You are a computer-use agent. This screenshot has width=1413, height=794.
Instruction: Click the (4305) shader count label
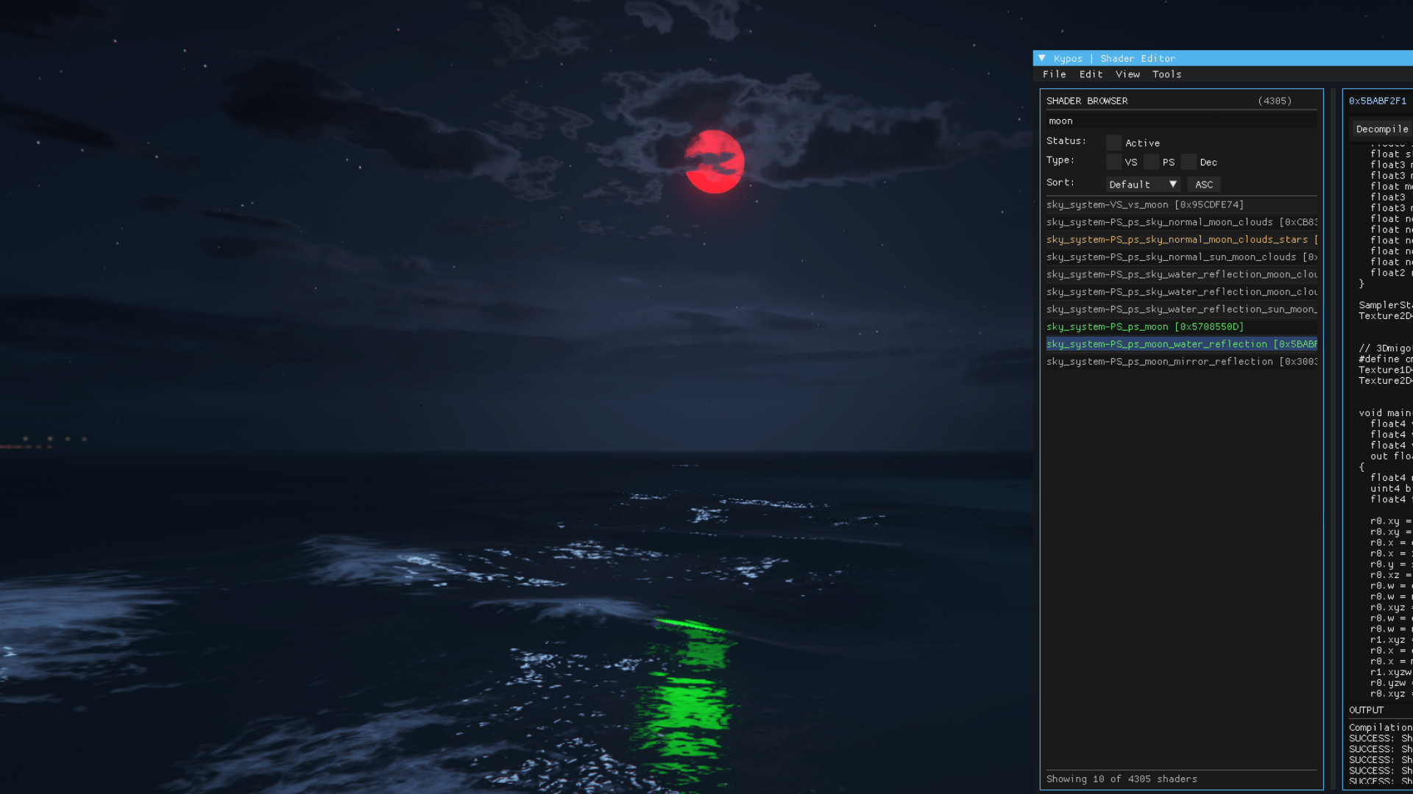(x=1275, y=101)
